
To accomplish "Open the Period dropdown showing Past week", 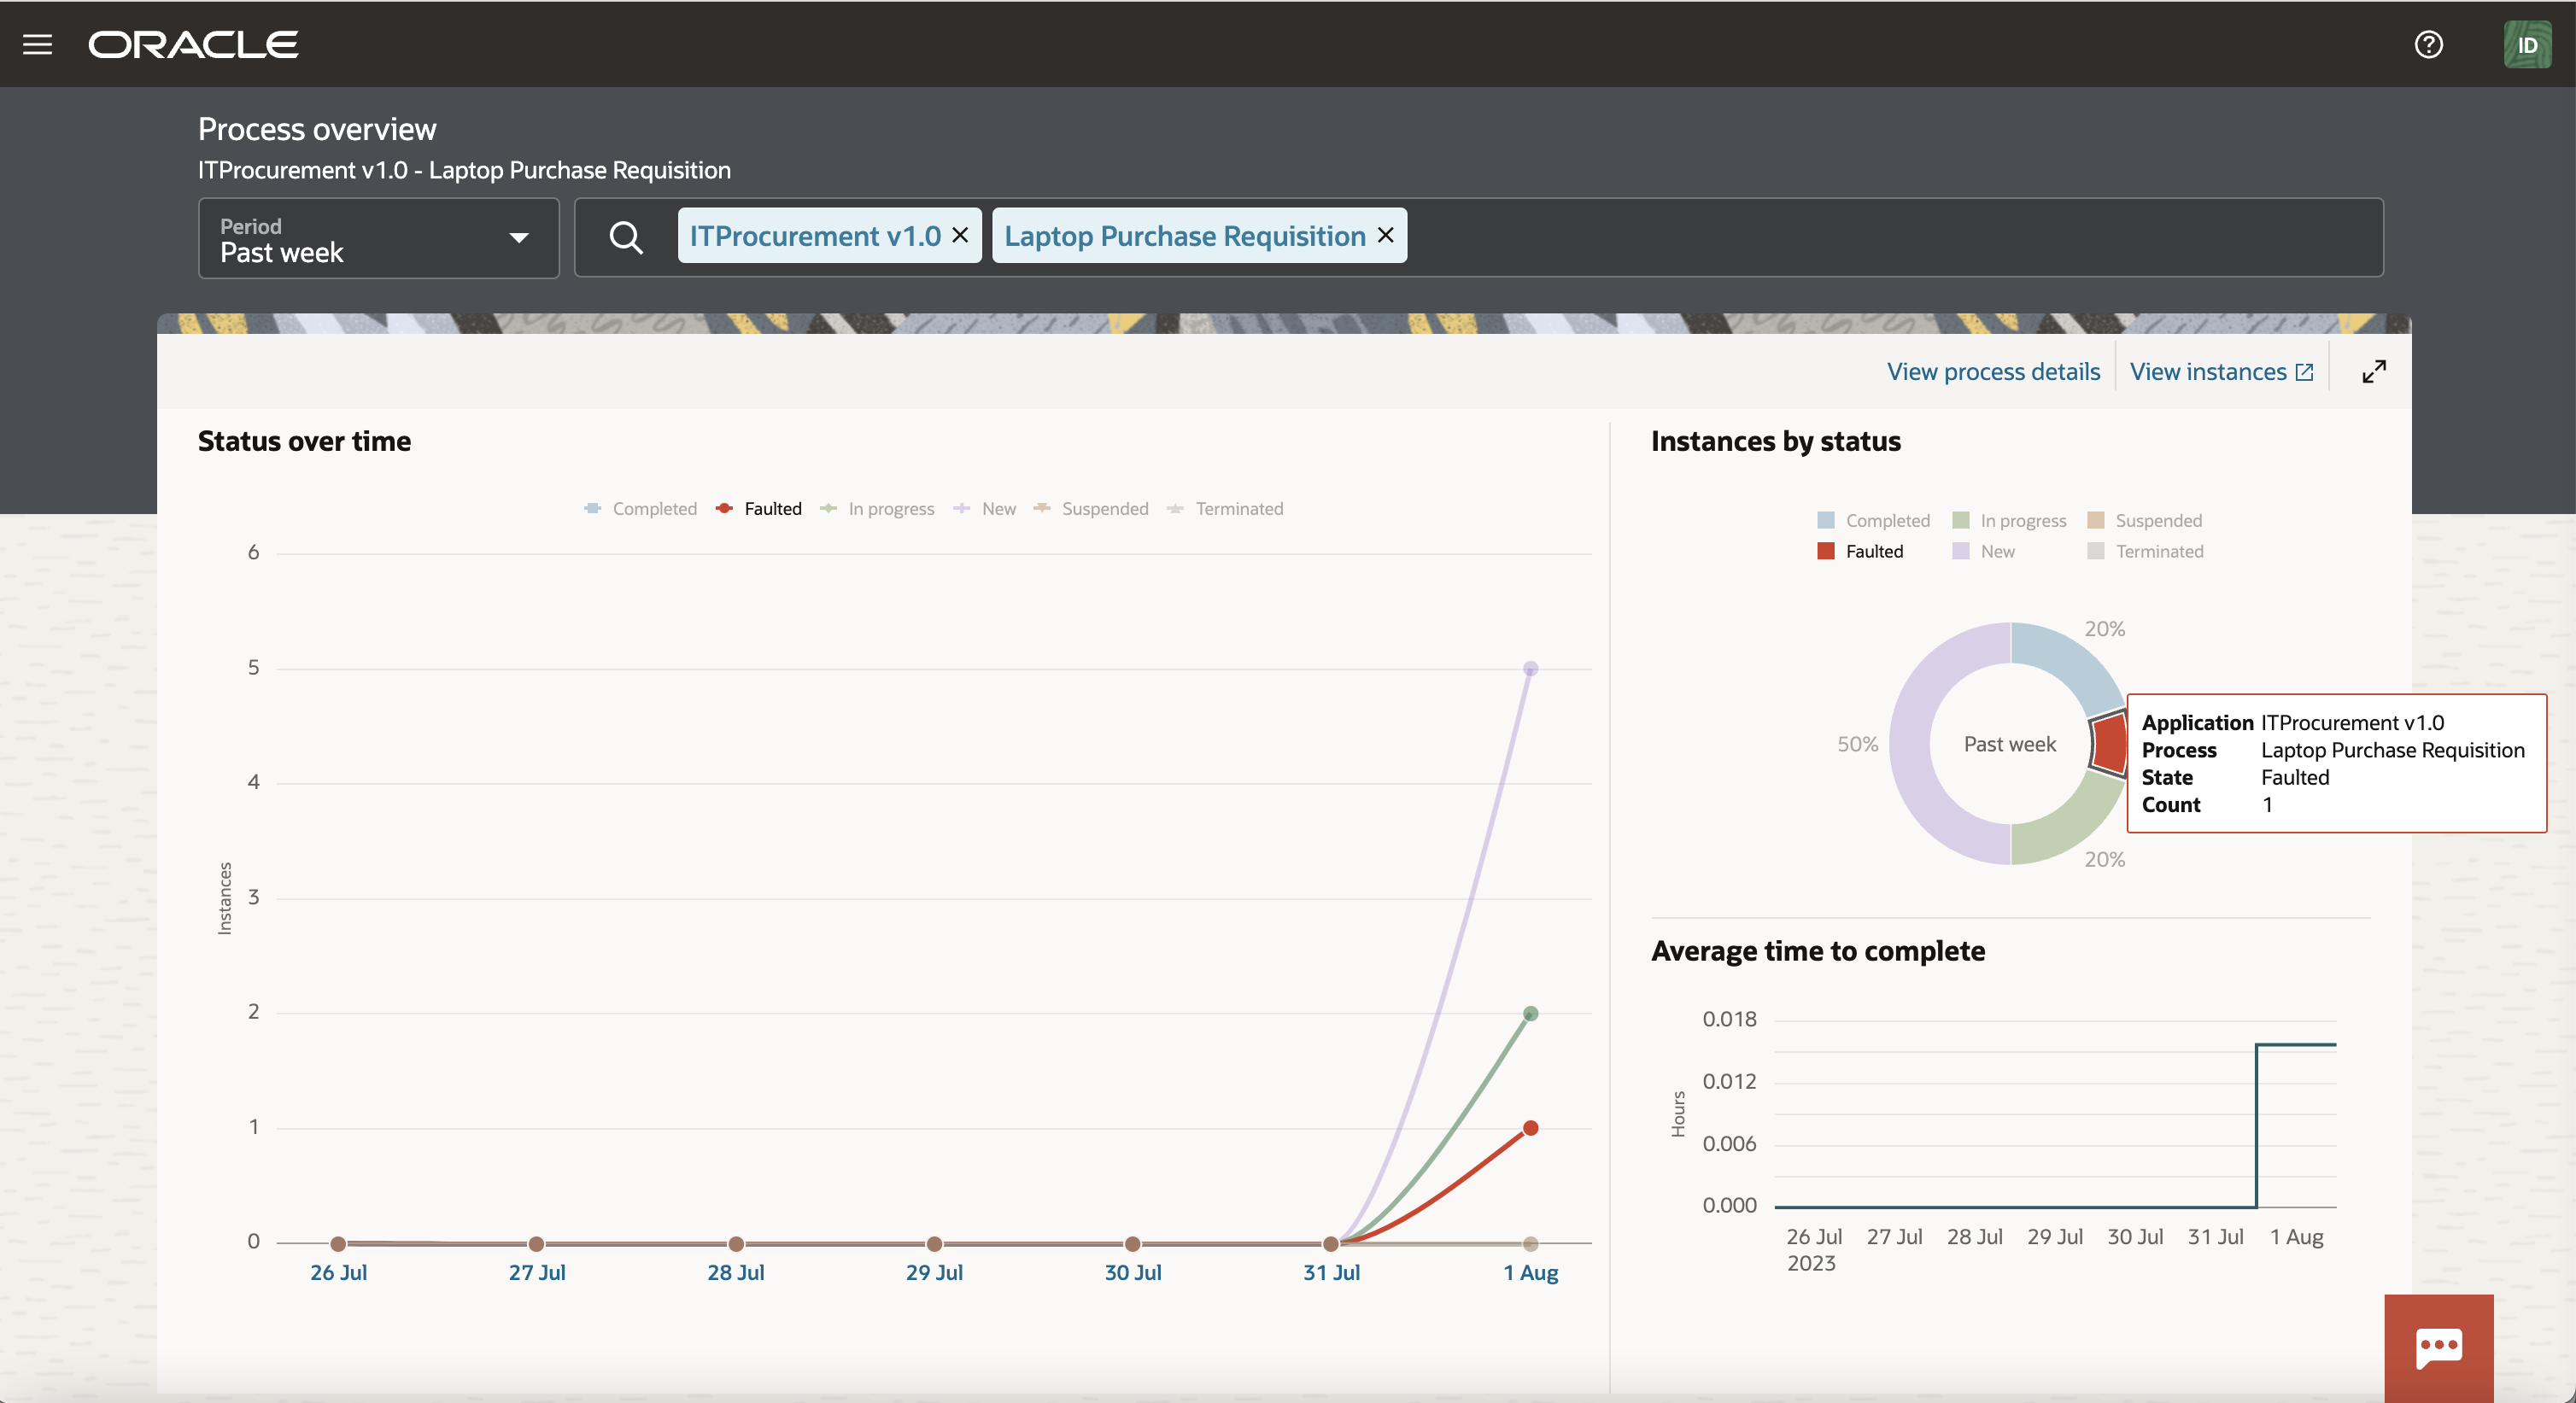I will tap(379, 238).
